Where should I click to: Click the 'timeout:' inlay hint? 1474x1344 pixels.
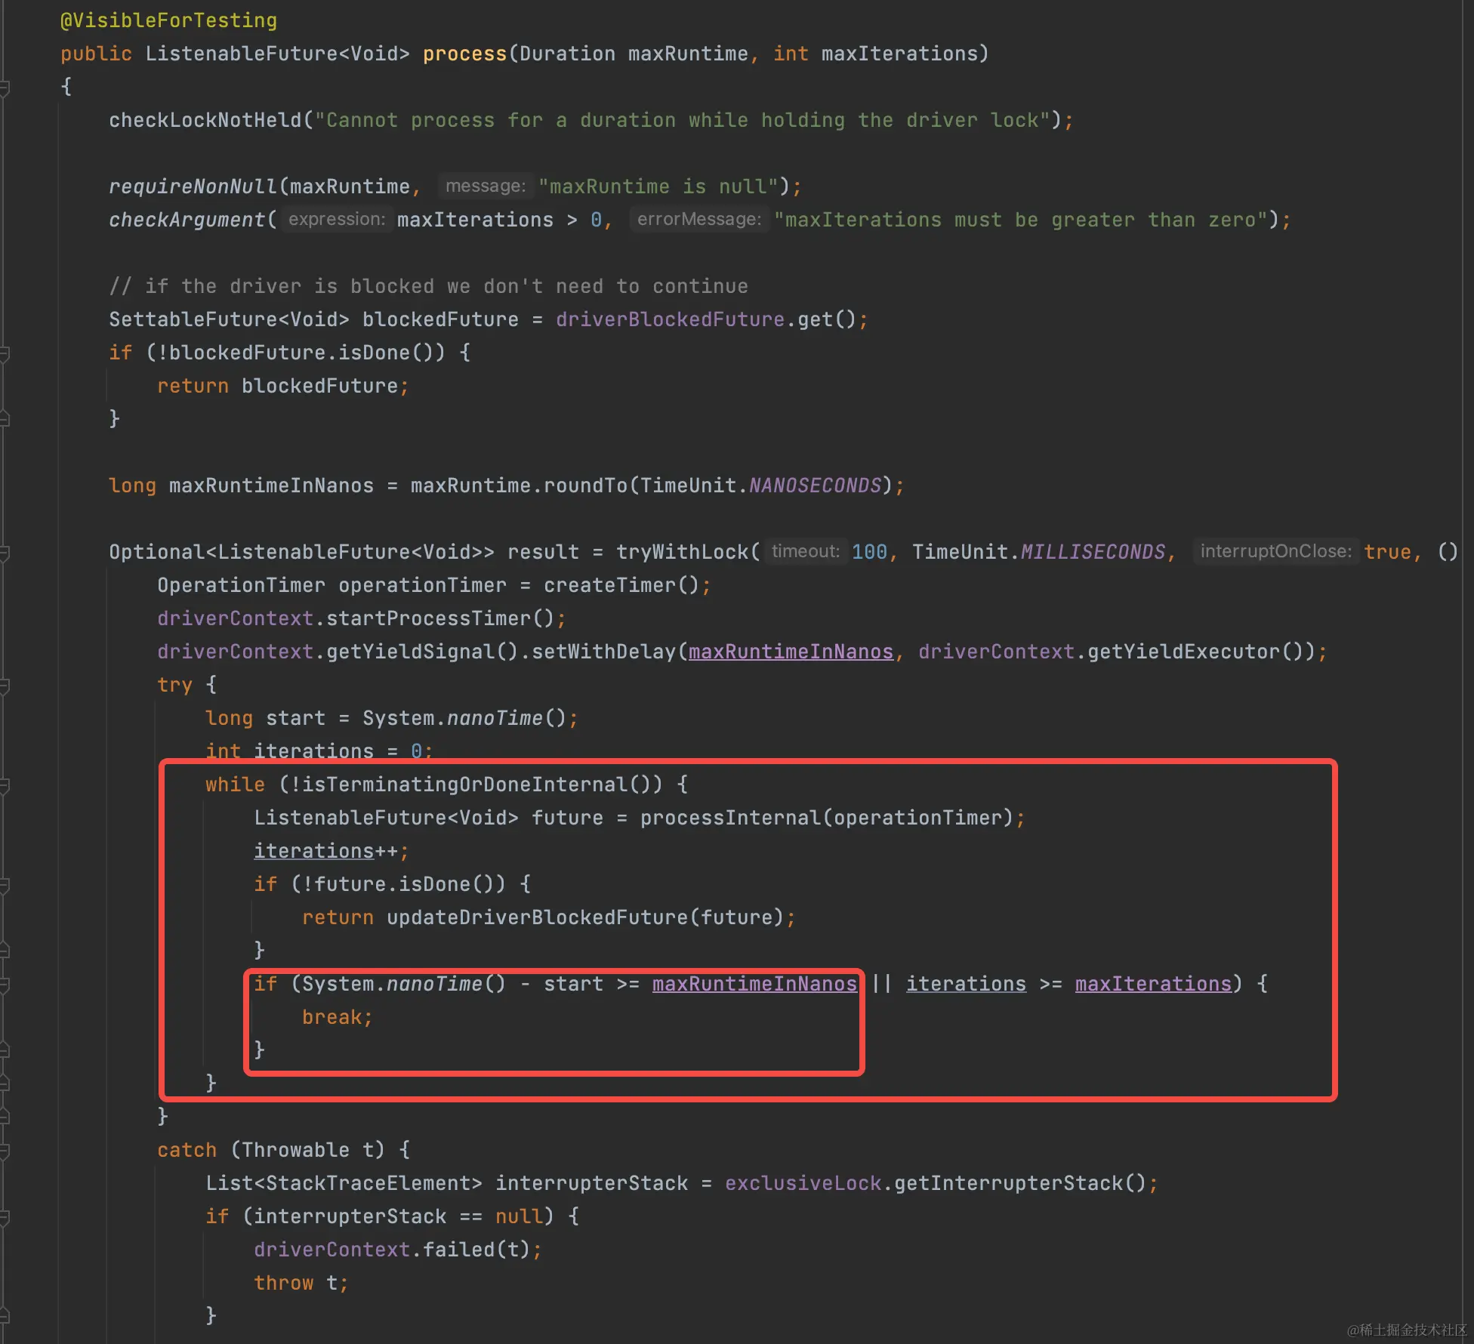(805, 552)
